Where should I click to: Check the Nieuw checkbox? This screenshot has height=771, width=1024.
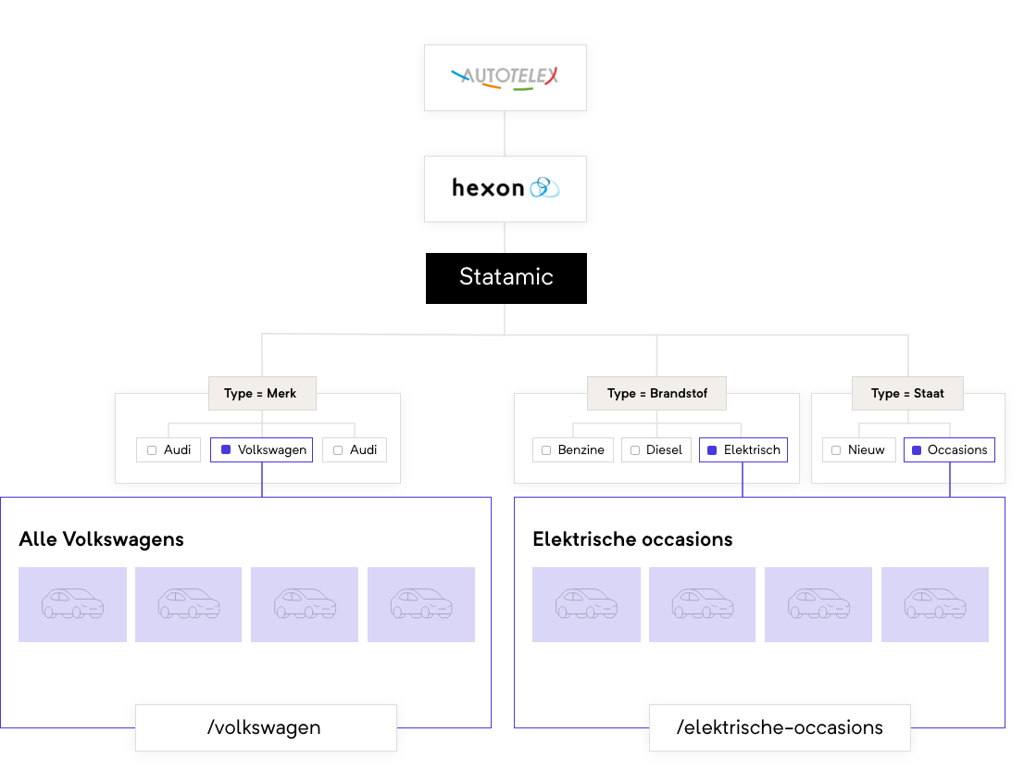(836, 450)
